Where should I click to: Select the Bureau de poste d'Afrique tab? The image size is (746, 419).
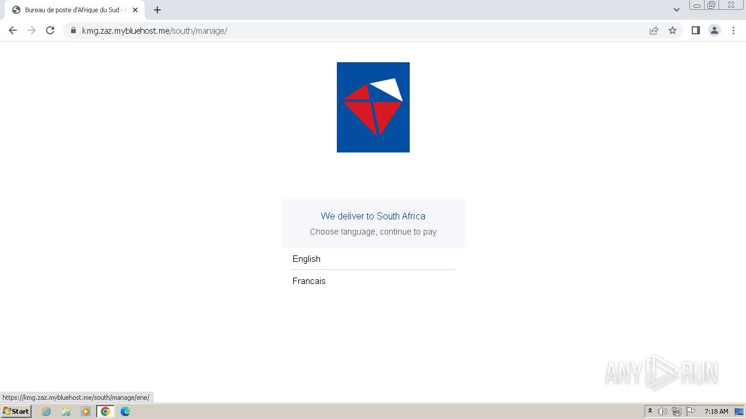[75, 10]
